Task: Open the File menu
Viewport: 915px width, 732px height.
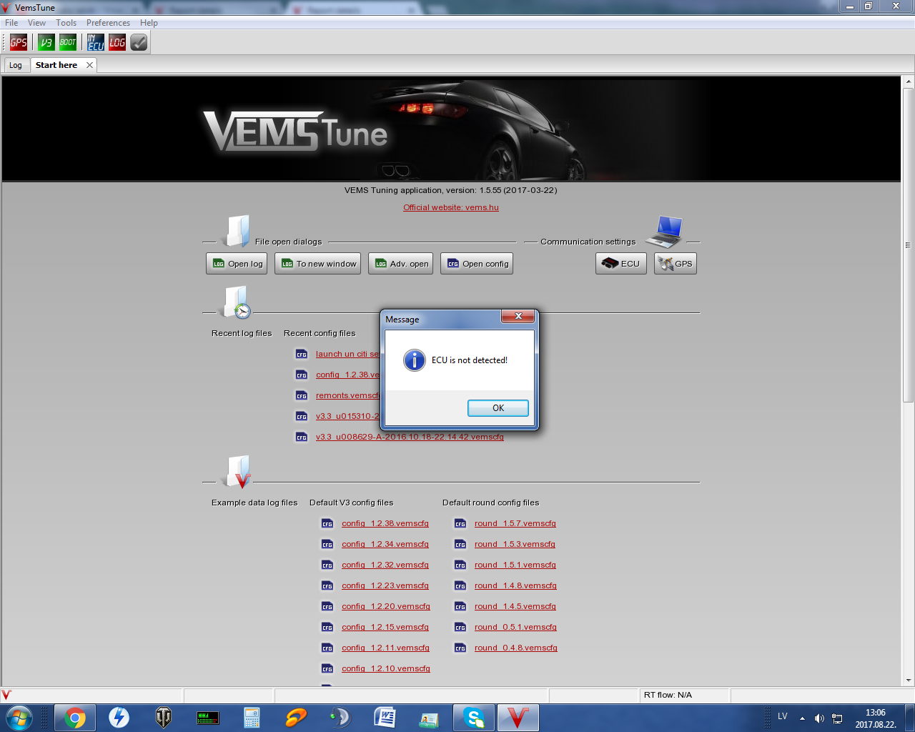Action: 11,23
